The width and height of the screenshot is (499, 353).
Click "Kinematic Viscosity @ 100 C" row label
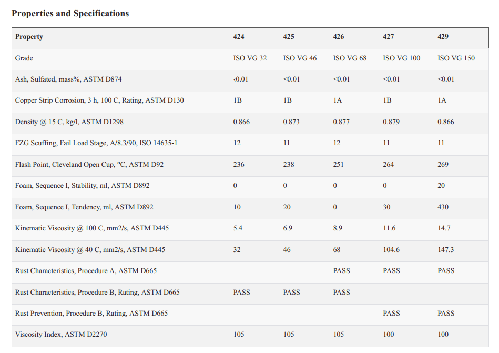92,228
